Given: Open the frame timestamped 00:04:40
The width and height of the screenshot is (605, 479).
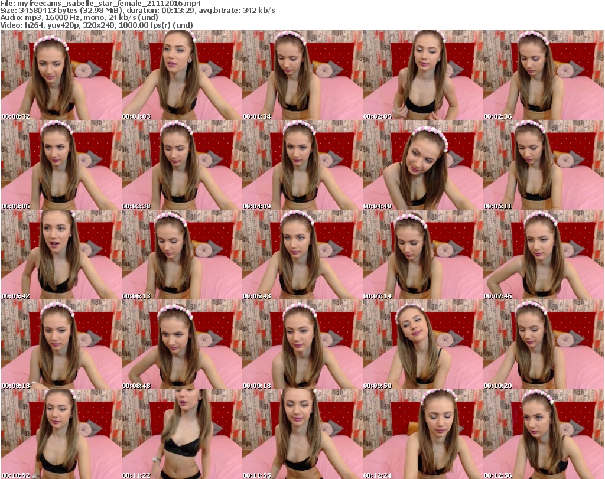Looking at the screenshot, I should [423, 165].
